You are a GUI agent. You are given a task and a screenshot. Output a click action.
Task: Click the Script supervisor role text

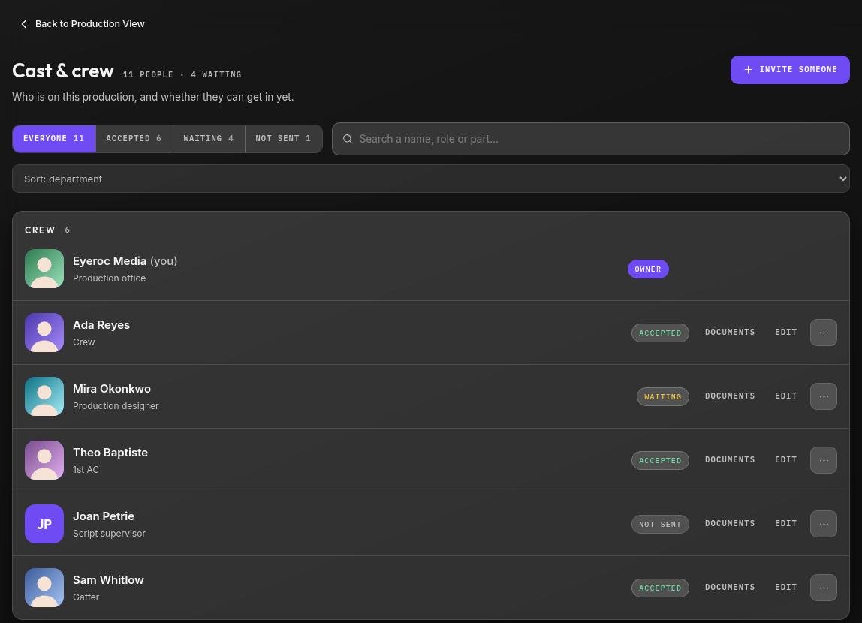[109, 533]
